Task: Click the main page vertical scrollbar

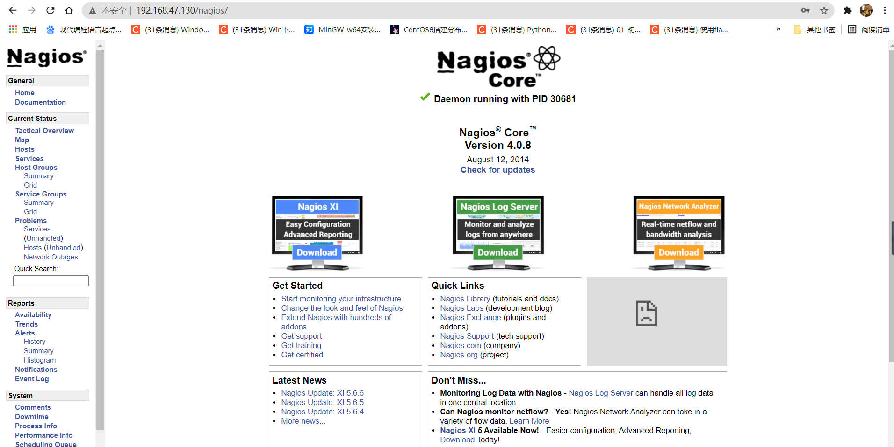Action: click(x=891, y=205)
